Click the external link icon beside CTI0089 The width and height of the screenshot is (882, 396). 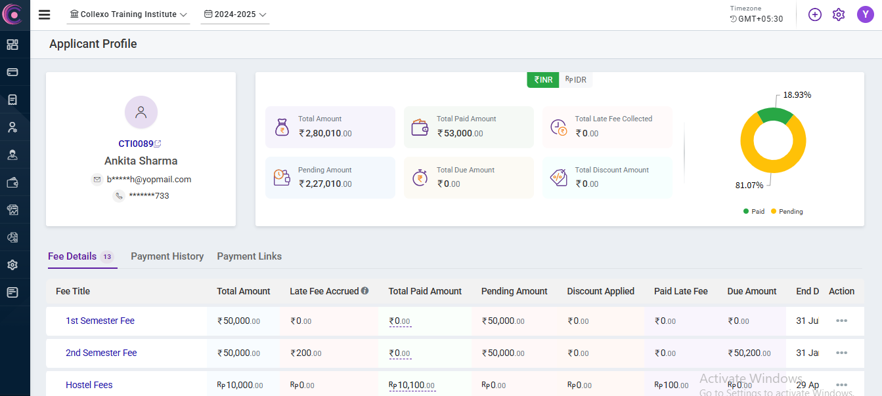pos(158,144)
